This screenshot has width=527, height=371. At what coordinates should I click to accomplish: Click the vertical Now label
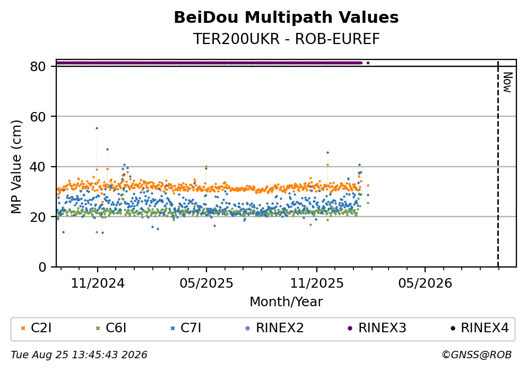point(507,82)
